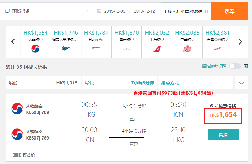Open the calendar icon date picker
Viewport: 252px width, 164px height.
pos(99,11)
